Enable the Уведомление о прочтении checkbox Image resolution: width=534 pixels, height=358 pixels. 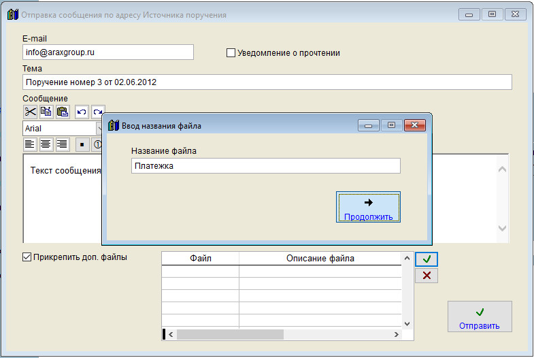click(231, 53)
